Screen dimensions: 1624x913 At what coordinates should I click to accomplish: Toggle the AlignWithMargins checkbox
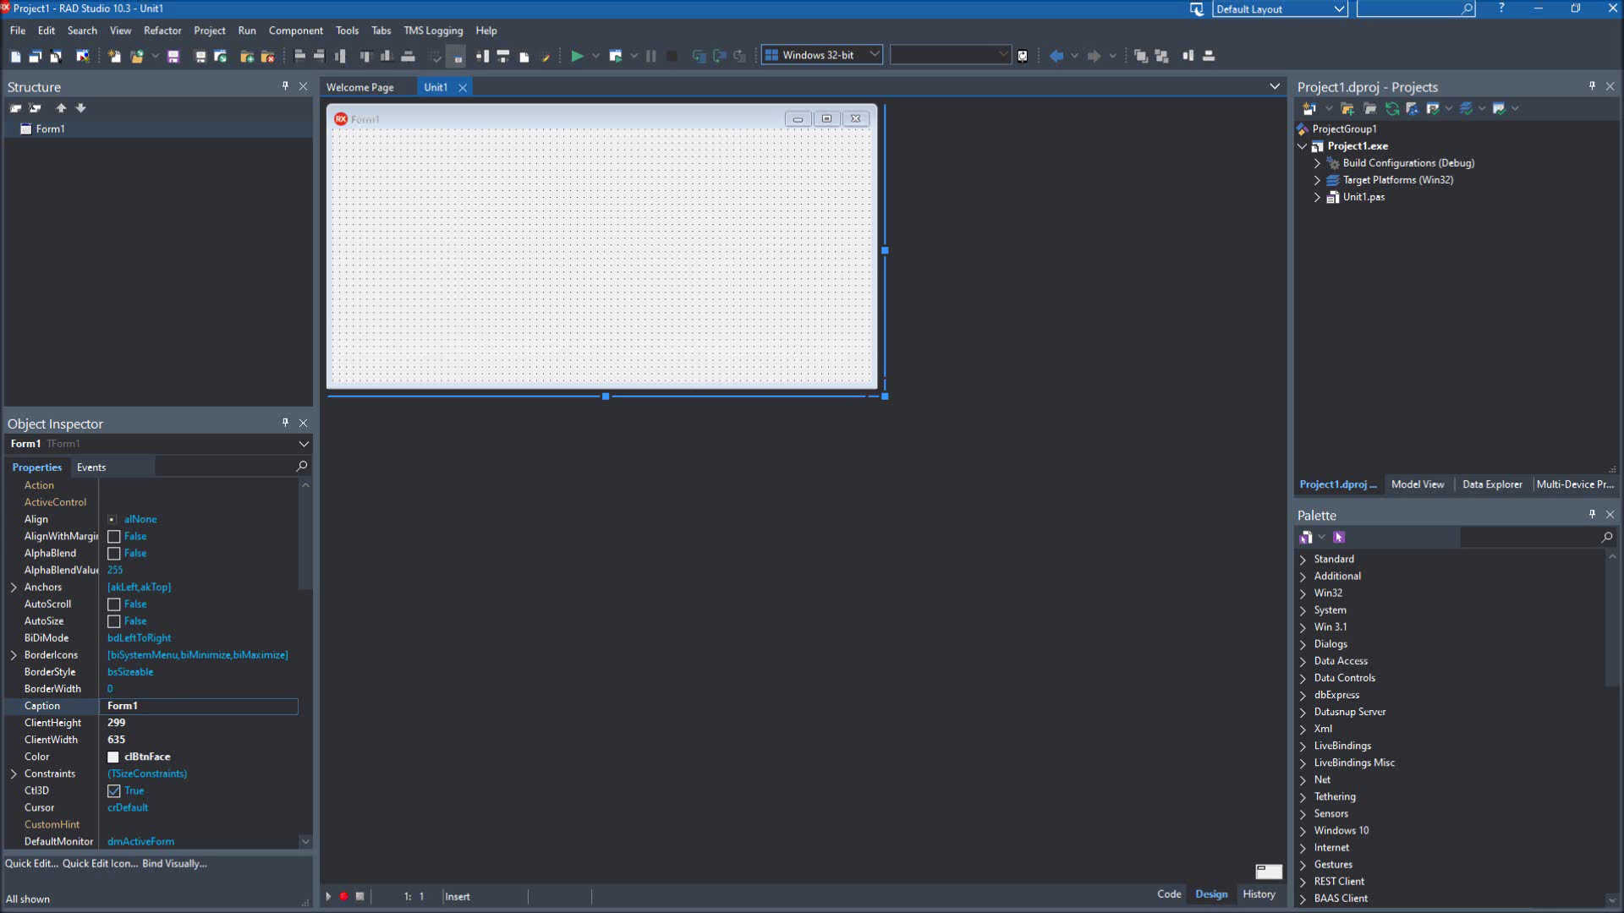pos(114,537)
